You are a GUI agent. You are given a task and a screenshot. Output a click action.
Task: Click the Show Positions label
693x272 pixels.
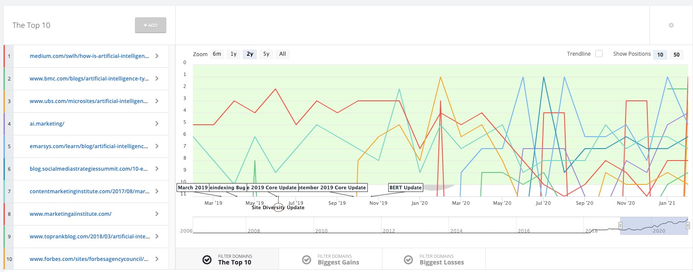632,54
